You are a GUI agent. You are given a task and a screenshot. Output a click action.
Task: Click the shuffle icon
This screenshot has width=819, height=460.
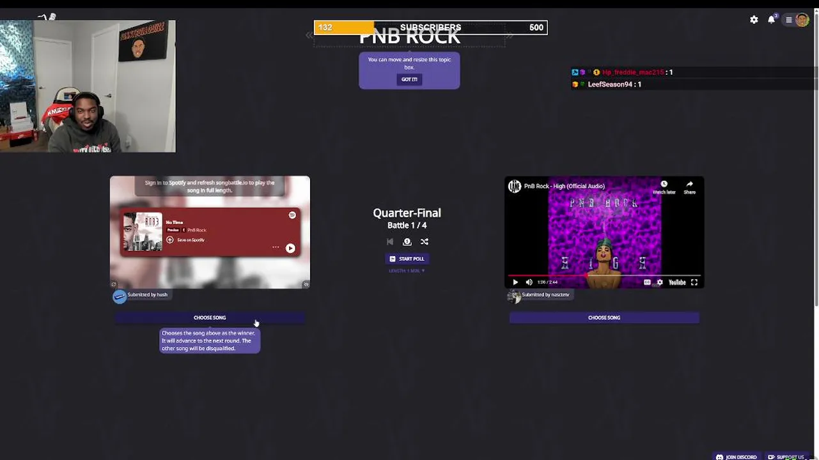tap(425, 241)
